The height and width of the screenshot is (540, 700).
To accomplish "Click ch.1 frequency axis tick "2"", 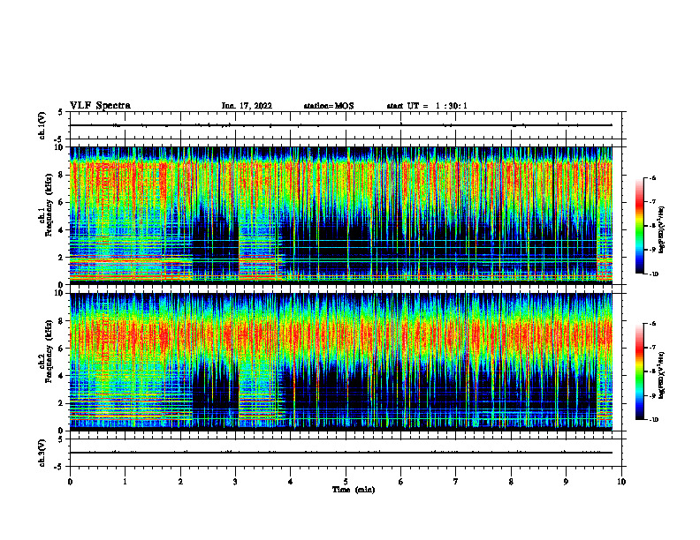I will (62, 258).
